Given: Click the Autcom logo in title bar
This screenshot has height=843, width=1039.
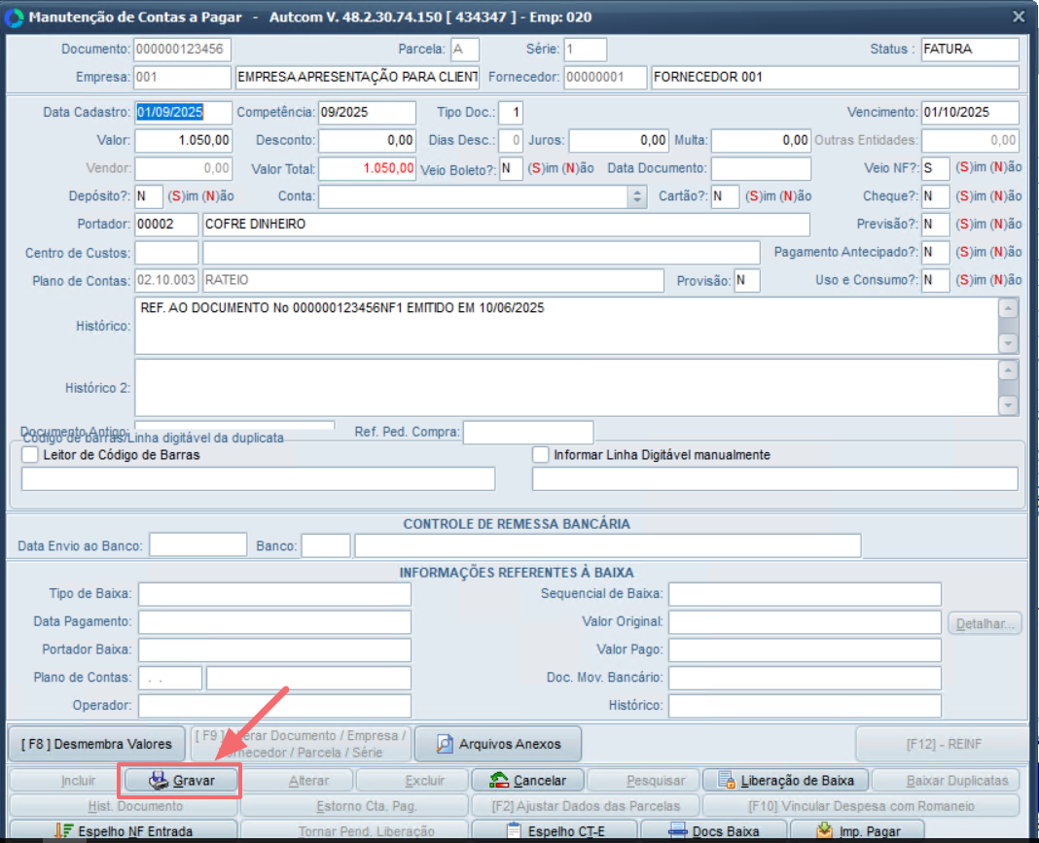Looking at the screenshot, I should (14, 18).
